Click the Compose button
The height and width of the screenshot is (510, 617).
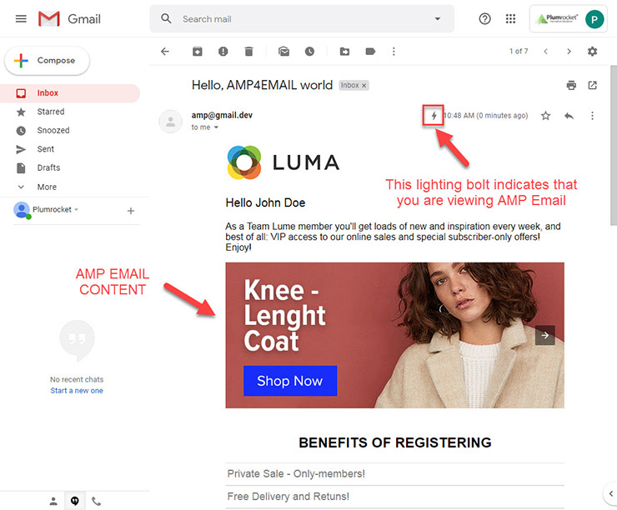coord(48,61)
